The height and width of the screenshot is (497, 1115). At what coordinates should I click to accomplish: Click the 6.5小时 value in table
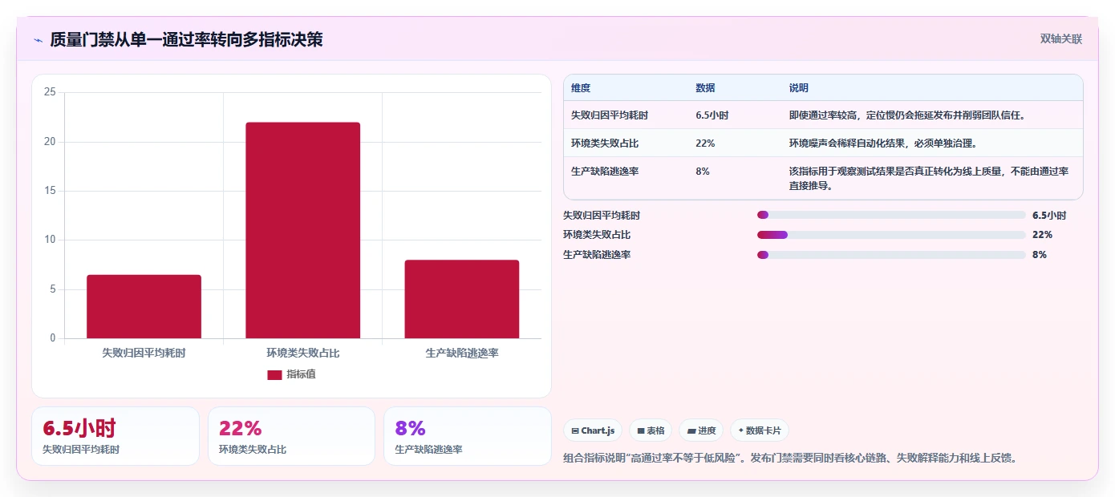tap(712, 115)
